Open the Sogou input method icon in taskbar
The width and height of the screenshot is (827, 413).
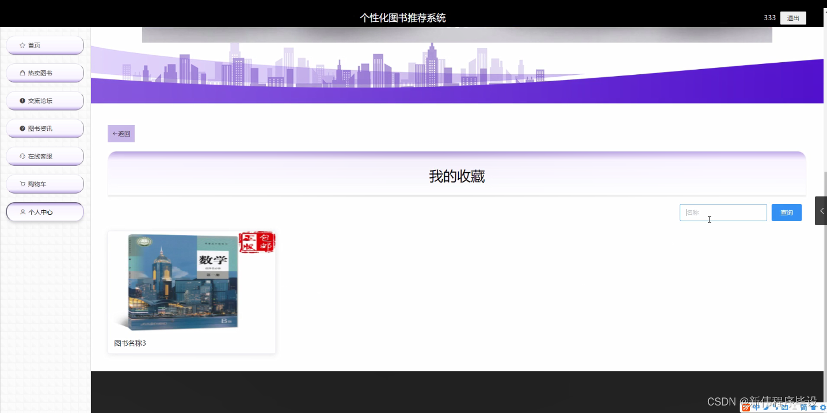(x=746, y=408)
